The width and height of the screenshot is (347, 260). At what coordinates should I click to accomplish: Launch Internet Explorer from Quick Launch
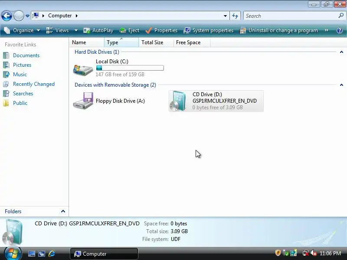pyautogui.click(x=52, y=253)
